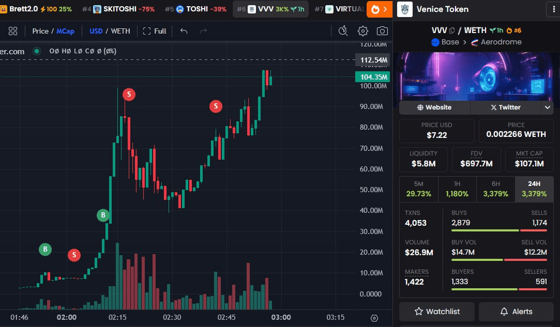This screenshot has height=327, width=560.
Task: Redo chart action arrow
Action: (203, 31)
